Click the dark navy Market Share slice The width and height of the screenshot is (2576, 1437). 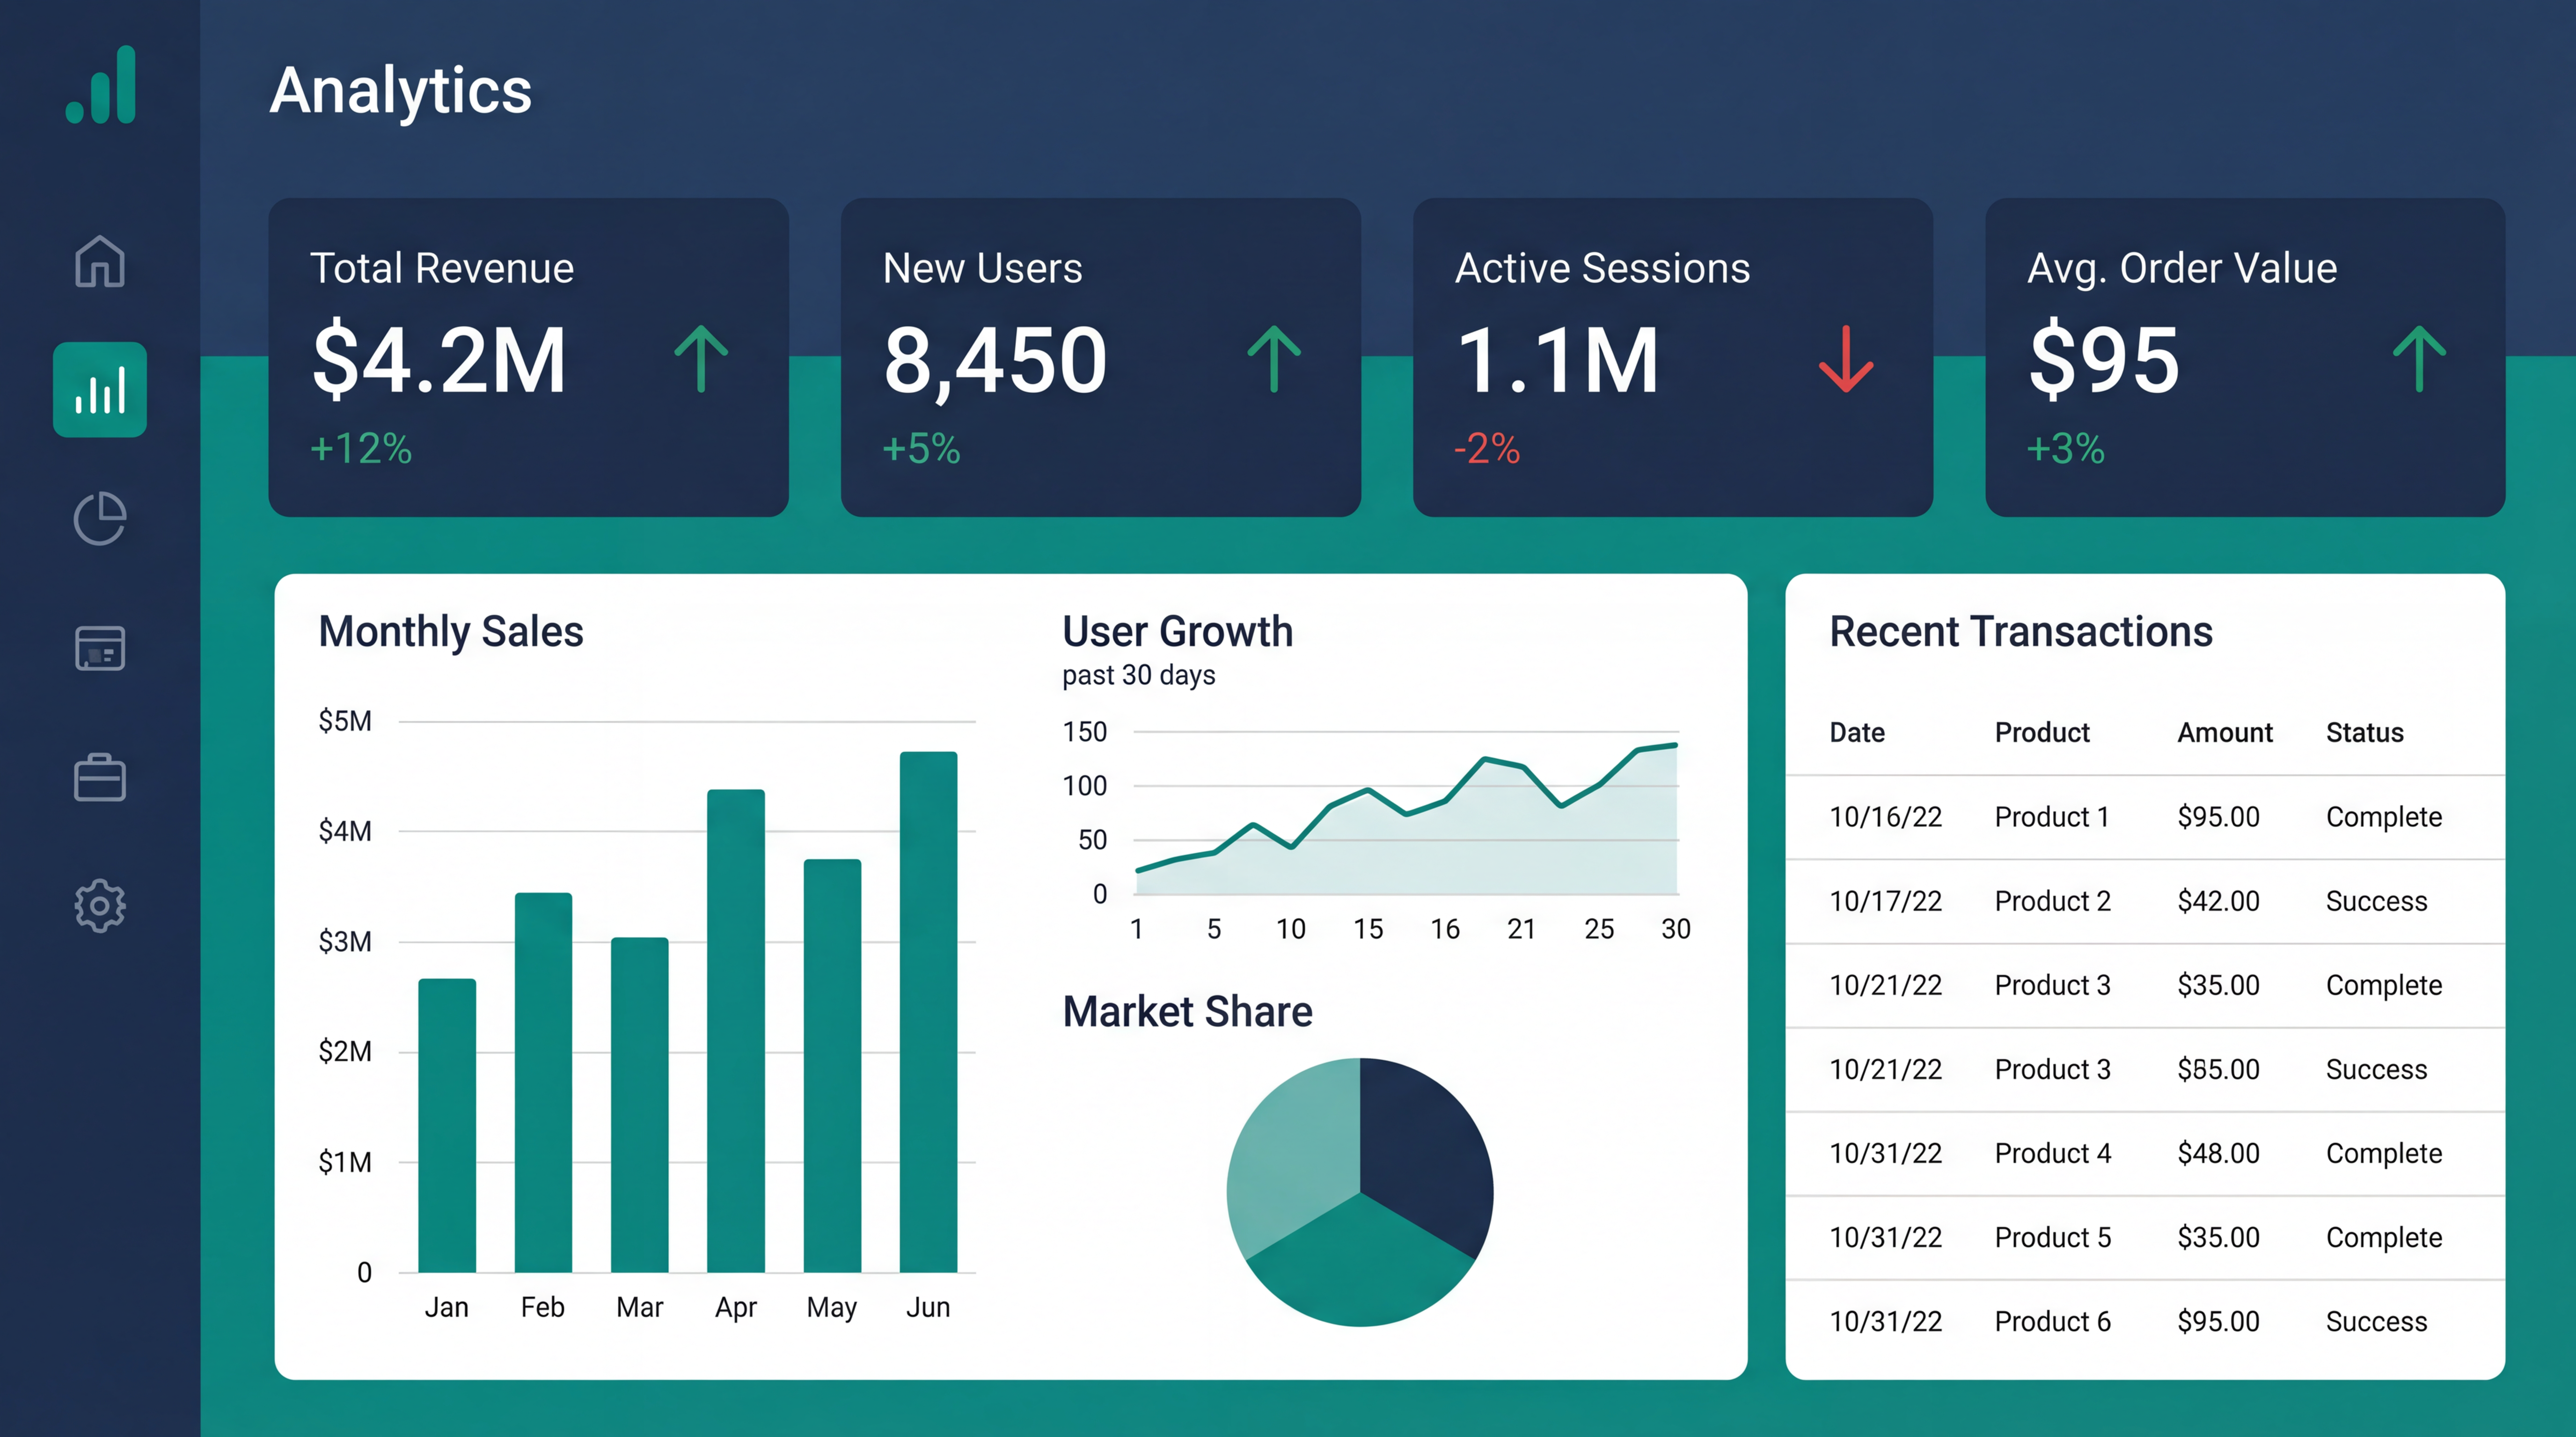[x=1425, y=1149]
